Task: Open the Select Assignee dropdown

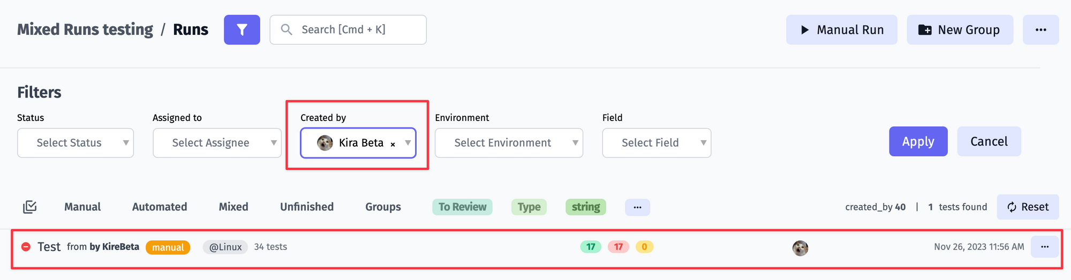Action: (217, 143)
